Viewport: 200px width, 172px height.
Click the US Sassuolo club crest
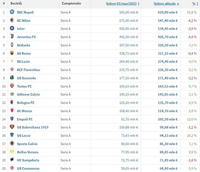[12, 77]
